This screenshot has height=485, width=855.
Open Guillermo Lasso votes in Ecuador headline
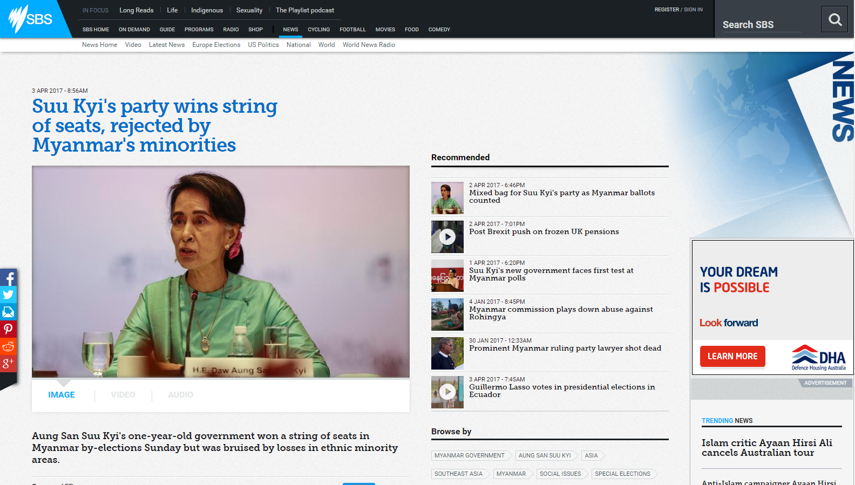562,391
